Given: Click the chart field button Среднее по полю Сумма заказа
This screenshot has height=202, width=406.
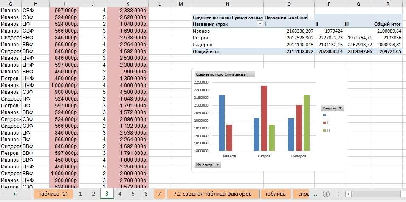Looking at the screenshot, I should [x=225, y=75].
